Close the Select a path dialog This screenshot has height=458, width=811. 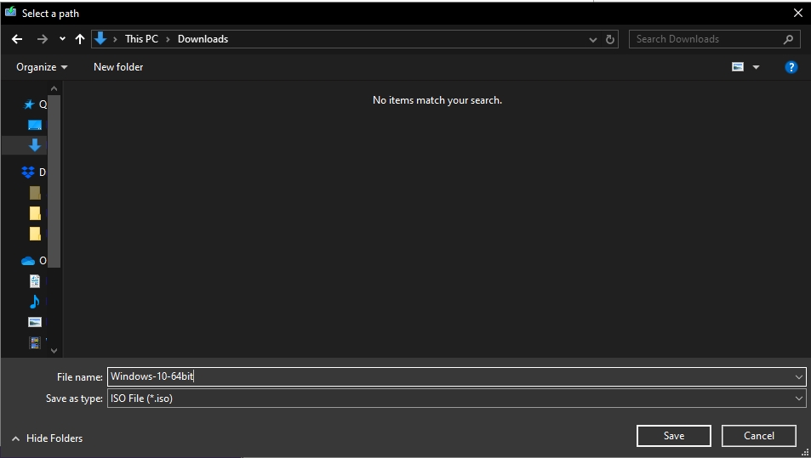(x=798, y=14)
